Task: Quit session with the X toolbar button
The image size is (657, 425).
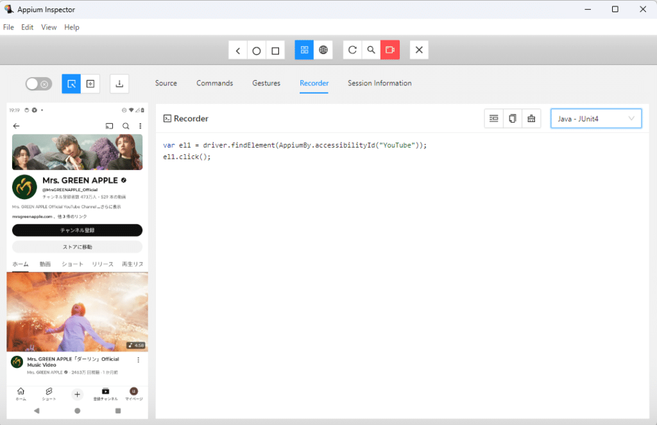Action: [x=419, y=50]
